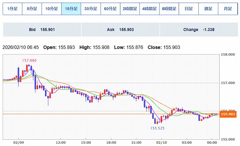Switch to the 日足 daily chart
Image resolution: width=240 pixels, height=146 pixels.
coord(188,9)
